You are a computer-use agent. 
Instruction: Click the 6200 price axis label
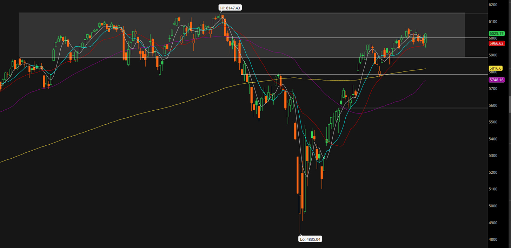[x=493, y=5]
